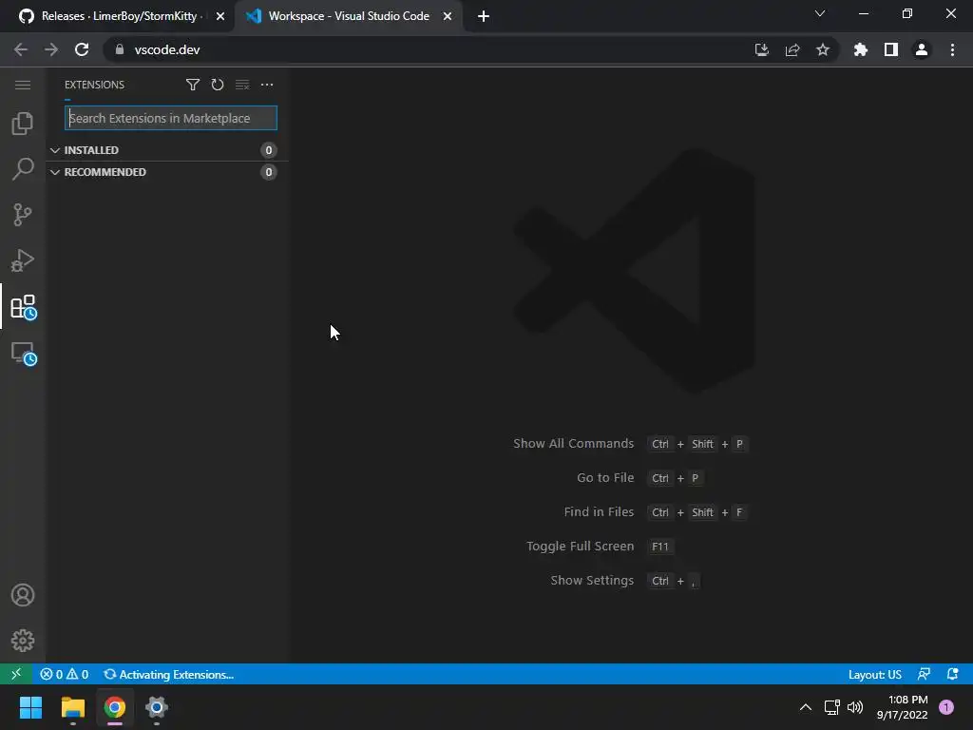Open Remote Explorer view

click(x=24, y=354)
